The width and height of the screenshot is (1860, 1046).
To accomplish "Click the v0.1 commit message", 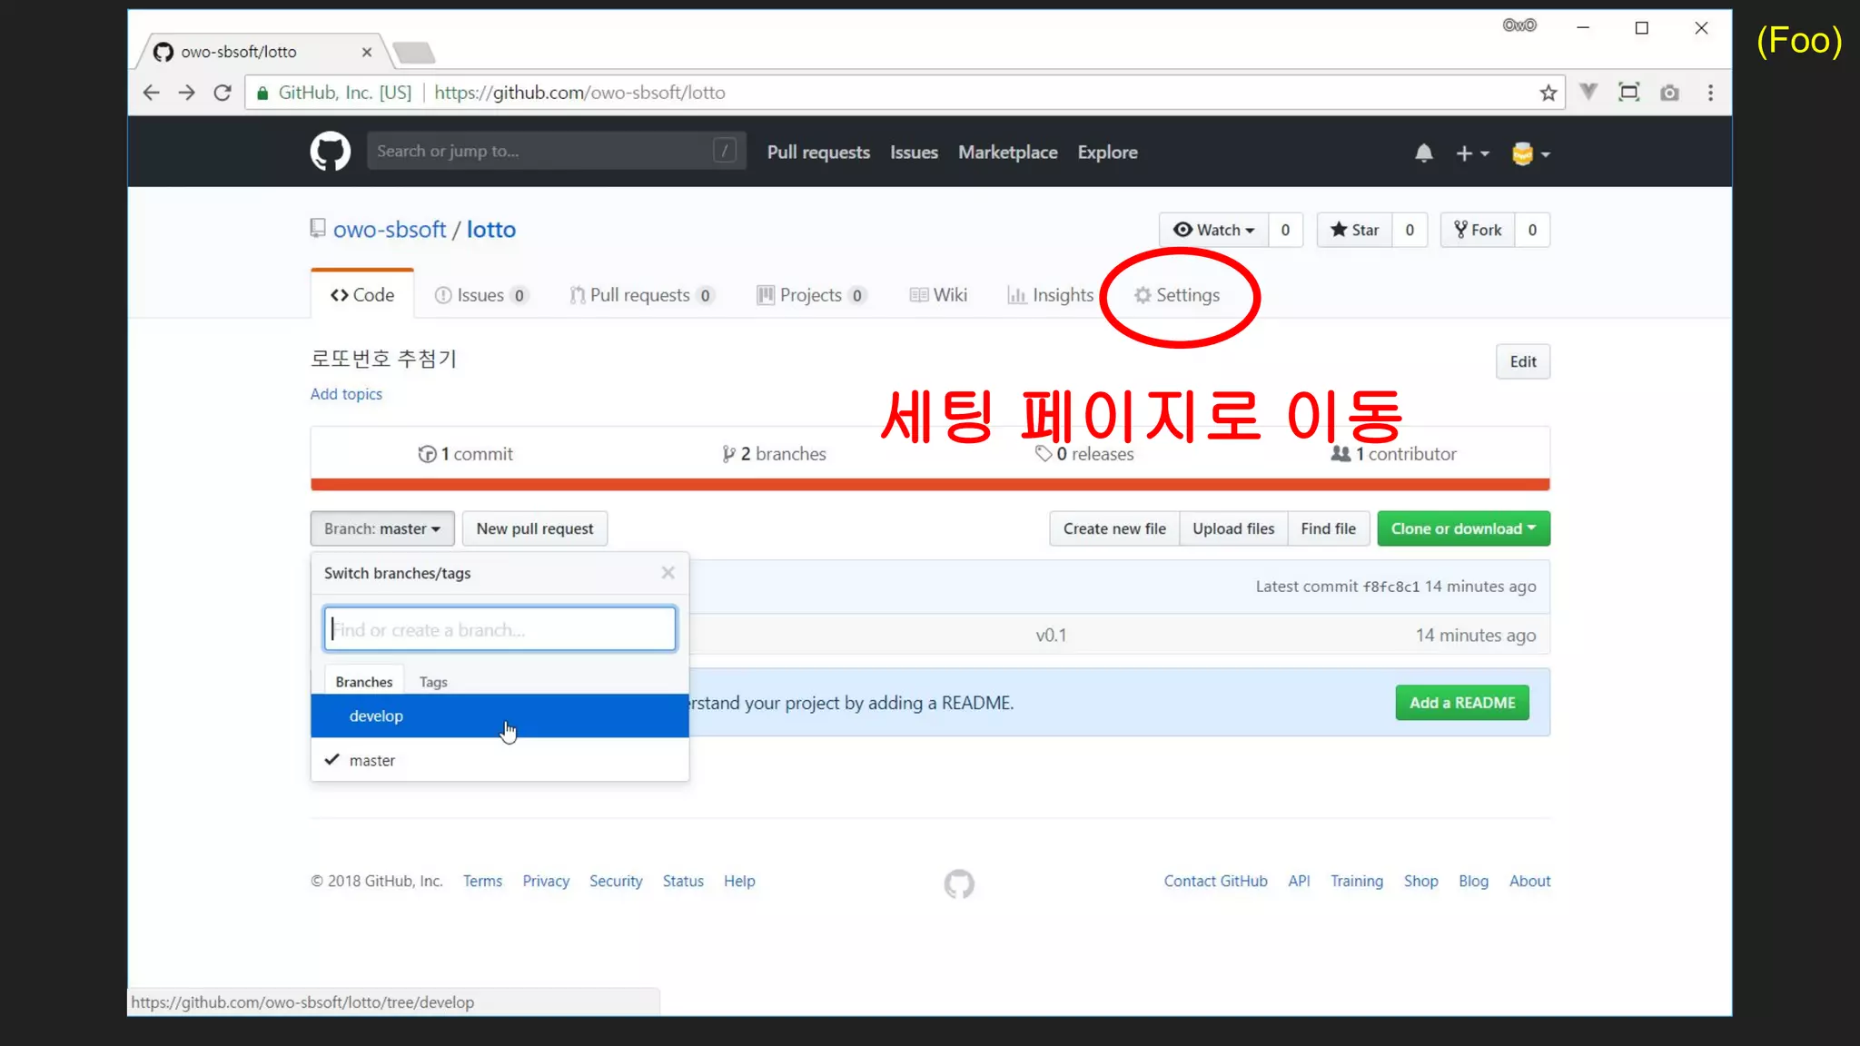I will 1051,636.
